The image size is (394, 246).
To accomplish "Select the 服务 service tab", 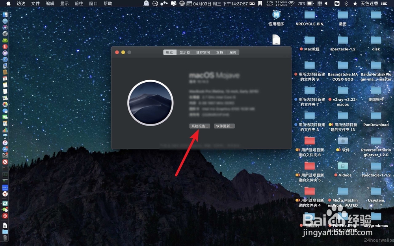I will click(233, 52).
